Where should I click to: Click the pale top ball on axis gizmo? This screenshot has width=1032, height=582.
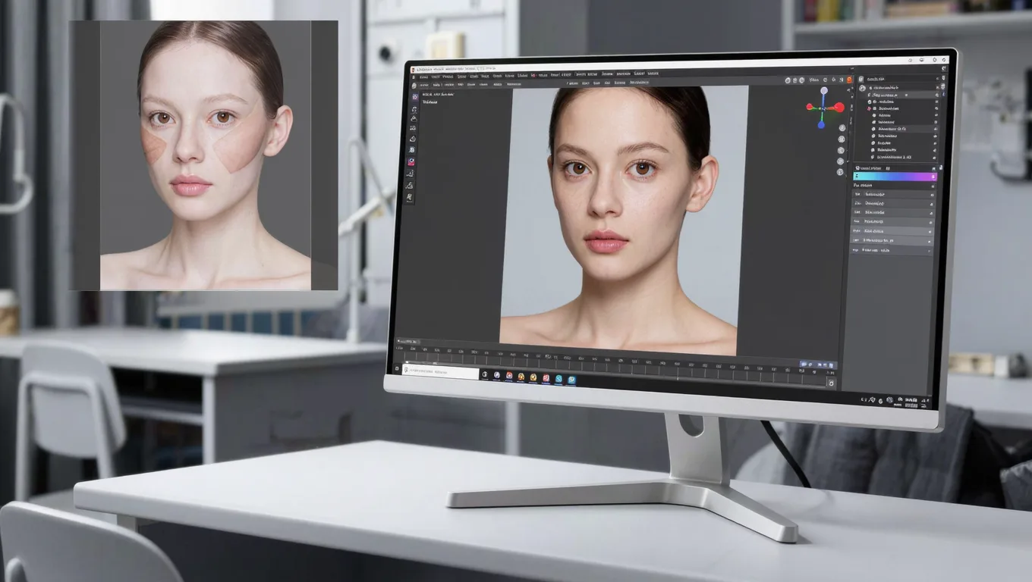(824, 90)
